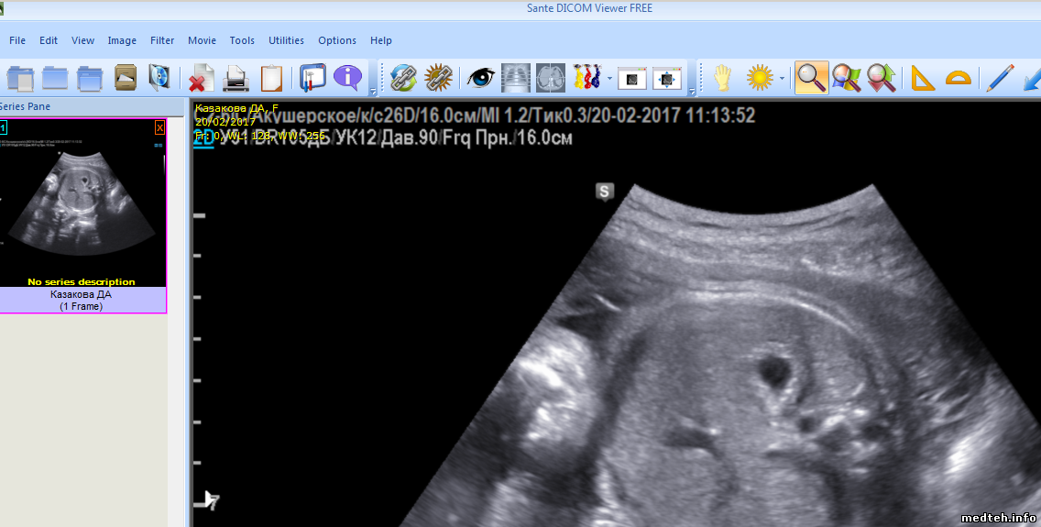
Task: Click the red X delete file icon
Action: click(201, 78)
